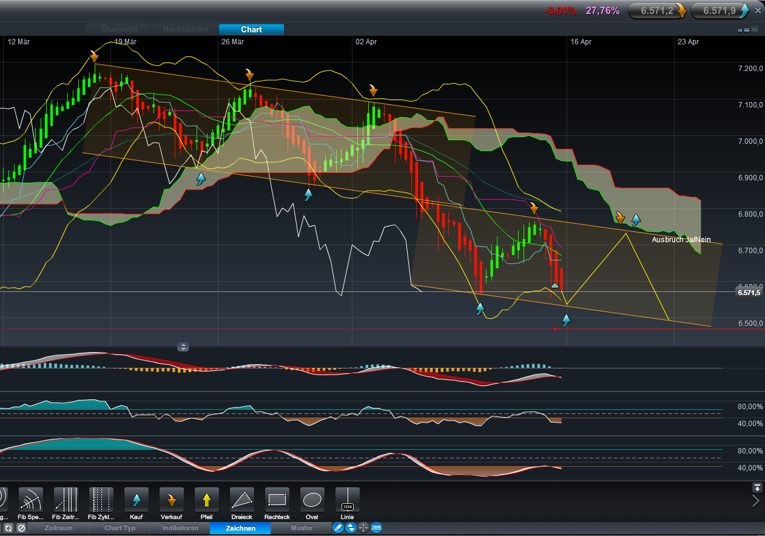Click the 12 Mär date label
765x536 pixels.
pyautogui.click(x=18, y=42)
